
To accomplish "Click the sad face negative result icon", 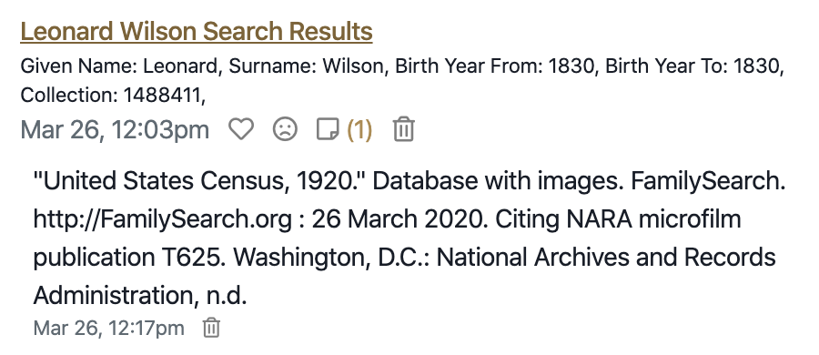I will coord(285,129).
